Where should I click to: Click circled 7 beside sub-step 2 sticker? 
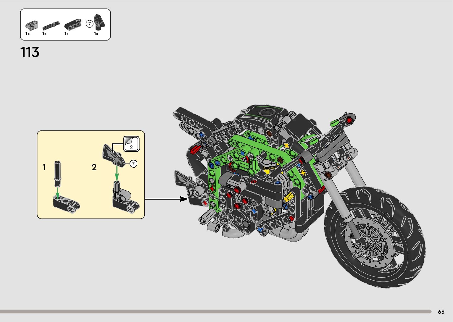[133, 164]
